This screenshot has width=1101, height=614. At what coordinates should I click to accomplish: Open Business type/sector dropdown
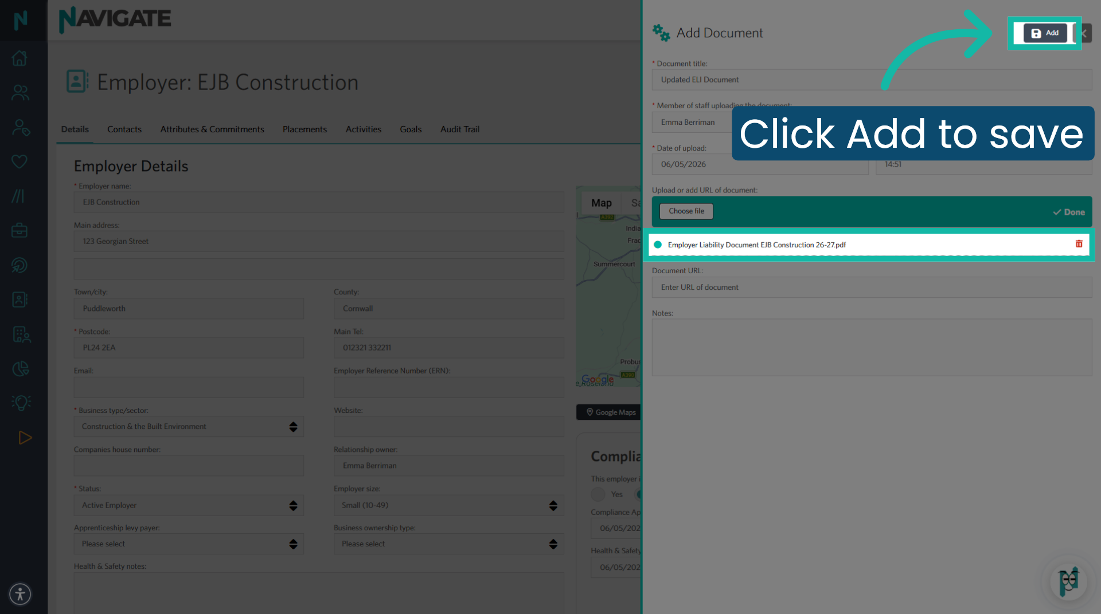pyautogui.click(x=189, y=427)
